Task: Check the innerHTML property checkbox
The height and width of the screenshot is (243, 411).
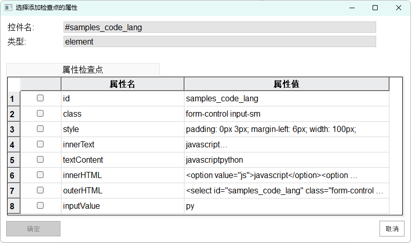Action: (x=40, y=175)
